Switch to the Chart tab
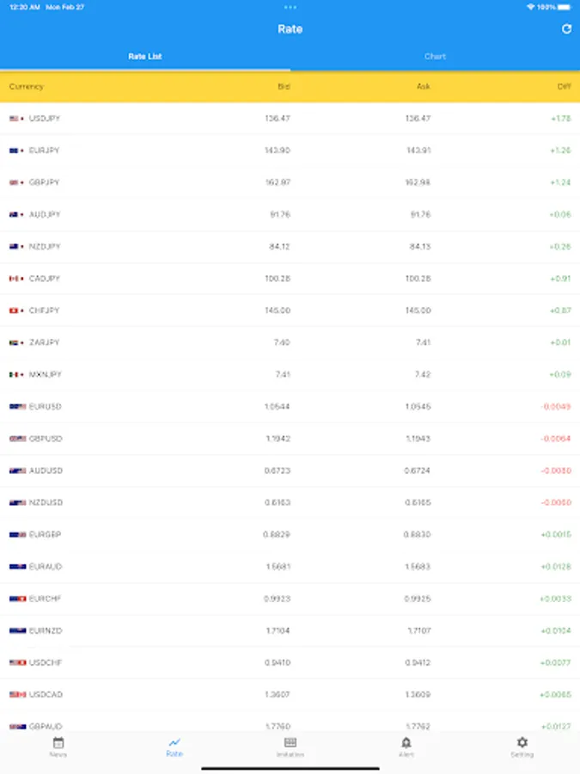The width and height of the screenshot is (580, 774). [x=435, y=57]
